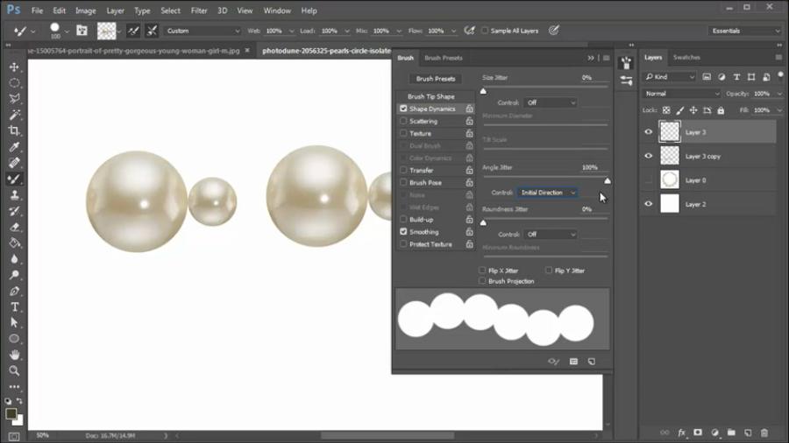Viewport: 789px width, 443px height.
Task: Select the Zoom tool
Action: coord(14,371)
